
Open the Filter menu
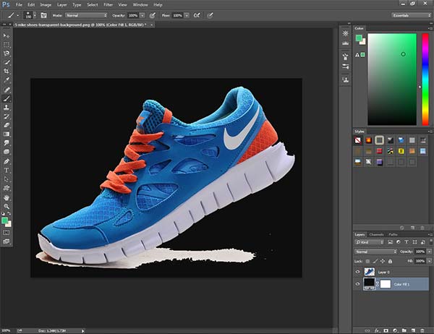pyautogui.click(x=108, y=5)
